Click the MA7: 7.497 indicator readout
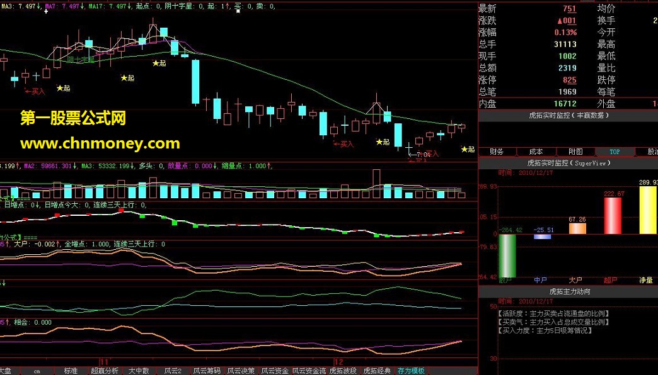This screenshot has height=375, width=658. pyautogui.click(x=65, y=6)
